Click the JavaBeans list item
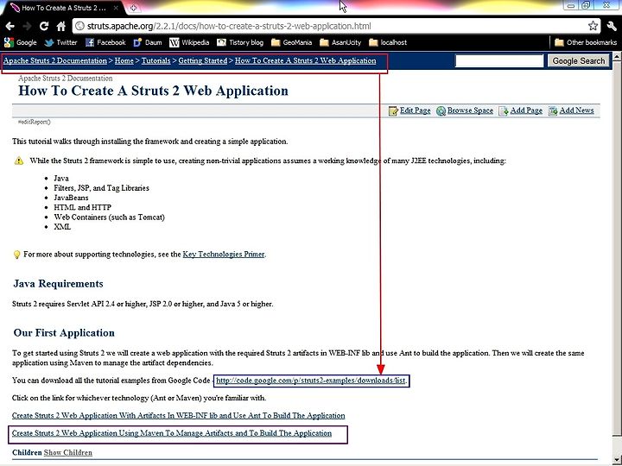622x466 pixels. pyautogui.click(x=71, y=198)
